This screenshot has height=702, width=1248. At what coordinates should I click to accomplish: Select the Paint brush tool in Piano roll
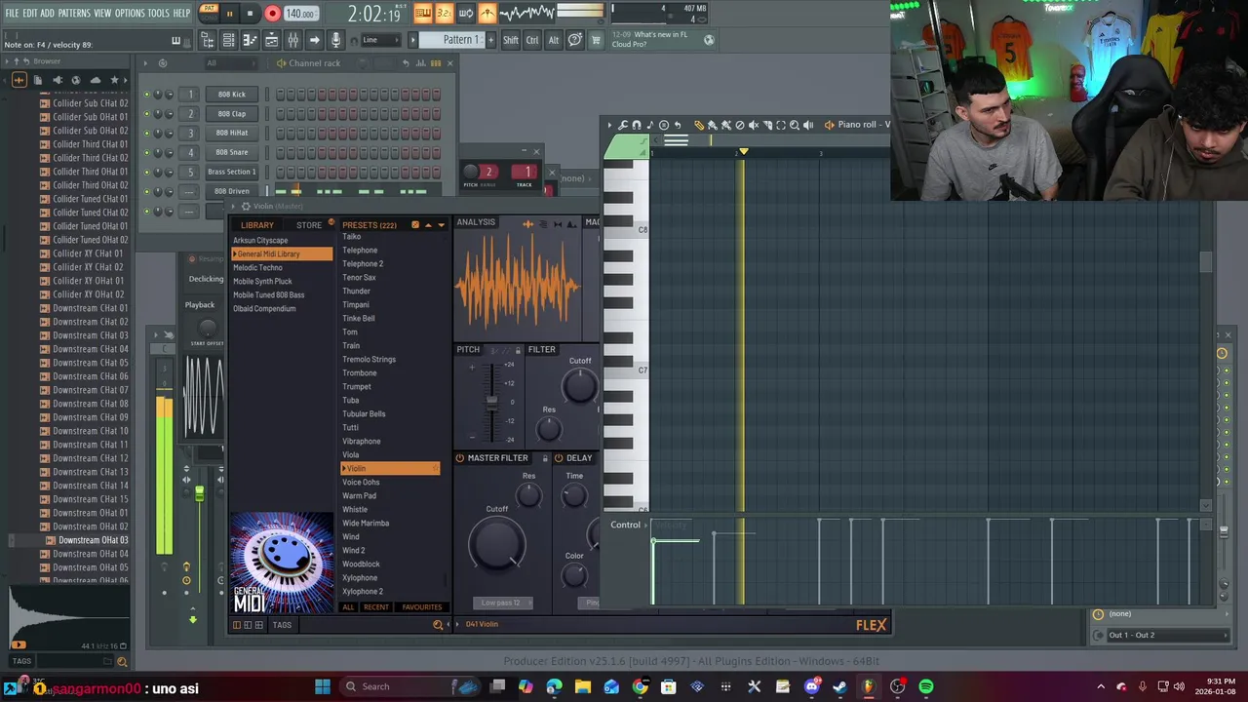713,125
